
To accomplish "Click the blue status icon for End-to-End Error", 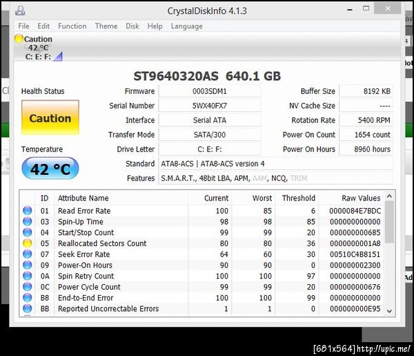I will [x=28, y=297].
